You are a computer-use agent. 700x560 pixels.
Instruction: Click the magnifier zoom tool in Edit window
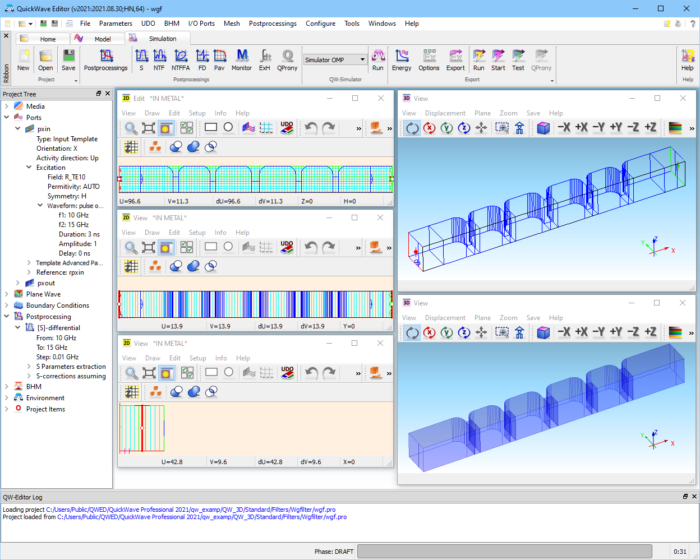pos(131,128)
